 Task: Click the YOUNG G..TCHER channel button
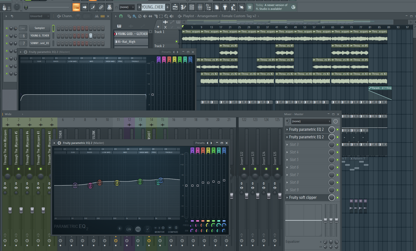point(40,36)
